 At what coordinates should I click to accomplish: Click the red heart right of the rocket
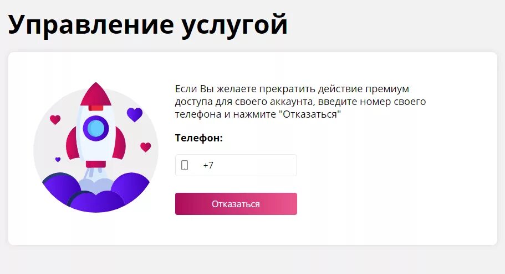(146, 147)
